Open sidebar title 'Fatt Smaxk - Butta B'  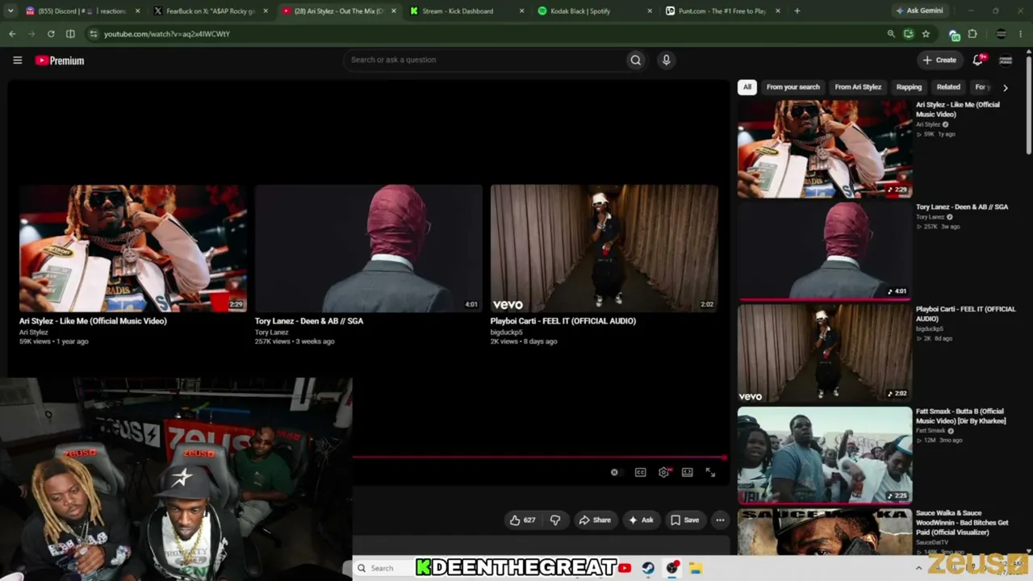[x=960, y=416]
